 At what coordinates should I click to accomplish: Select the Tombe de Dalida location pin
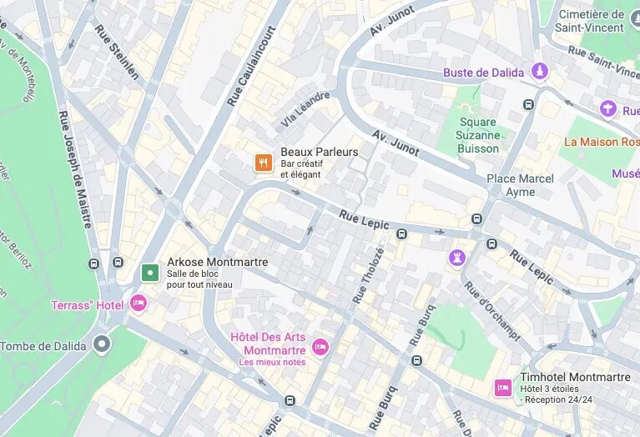point(102,344)
